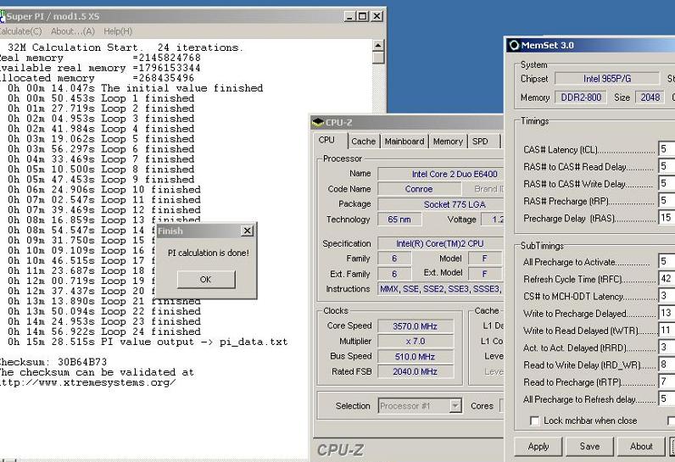Close the Finish dialog
675x462 pixels.
(x=247, y=231)
